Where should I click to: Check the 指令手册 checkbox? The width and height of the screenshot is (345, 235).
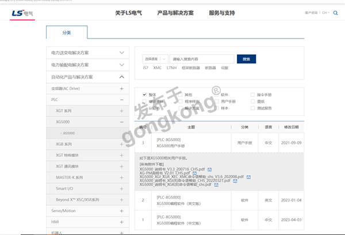252,94
